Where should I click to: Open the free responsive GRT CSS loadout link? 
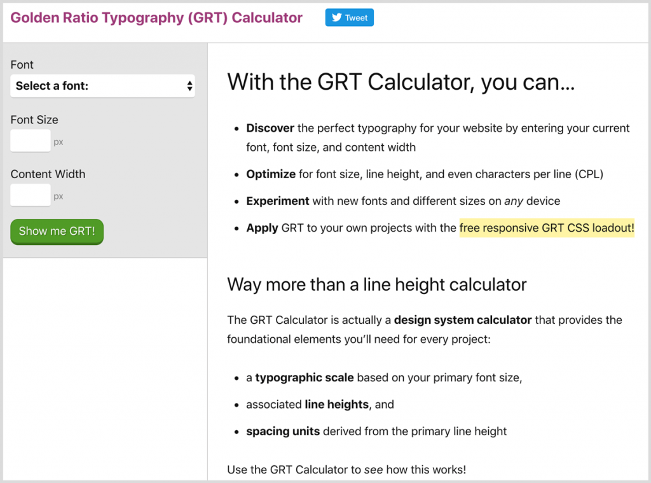pyautogui.click(x=547, y=228)
